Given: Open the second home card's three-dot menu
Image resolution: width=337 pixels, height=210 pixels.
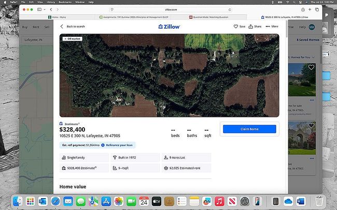Looking at the screenshot, I should coord(312,158).
